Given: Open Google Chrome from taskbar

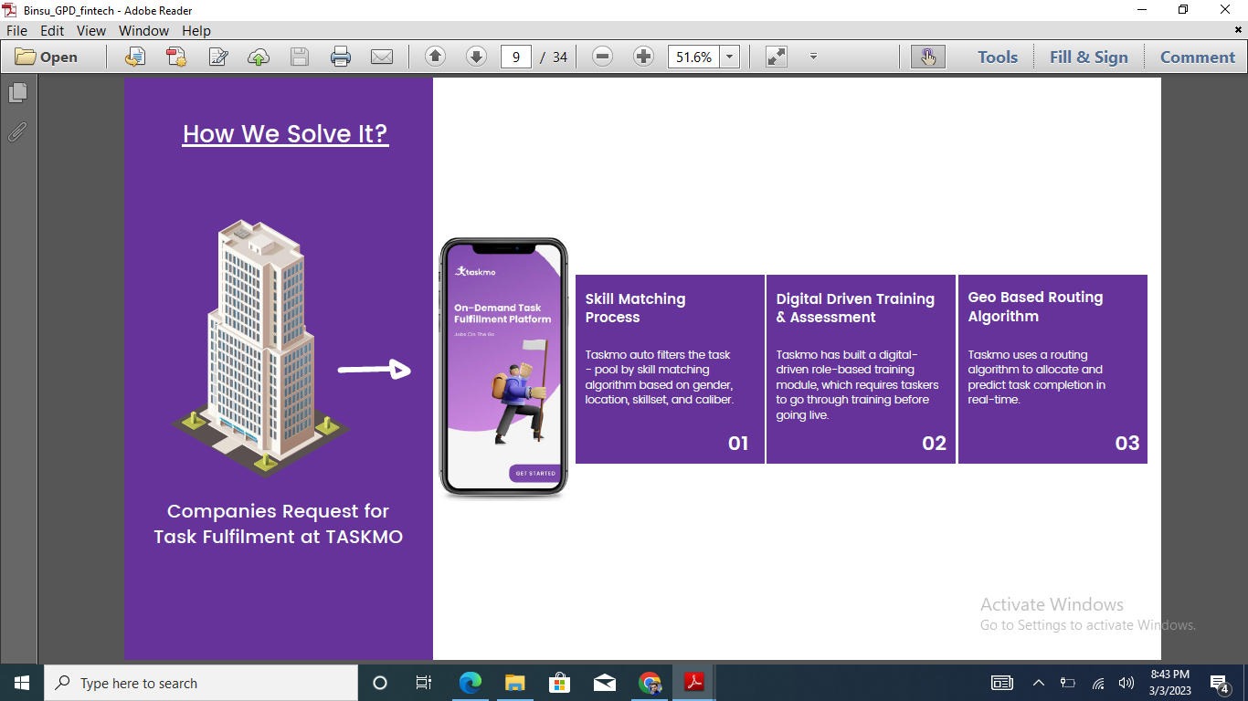Looking at the screenshot, I should [650, 683].
